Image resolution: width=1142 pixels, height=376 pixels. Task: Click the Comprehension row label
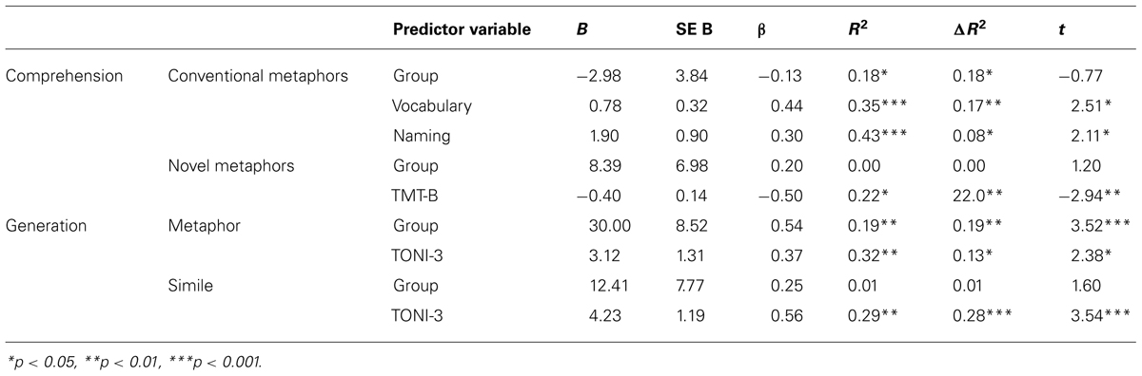[65, 76]
